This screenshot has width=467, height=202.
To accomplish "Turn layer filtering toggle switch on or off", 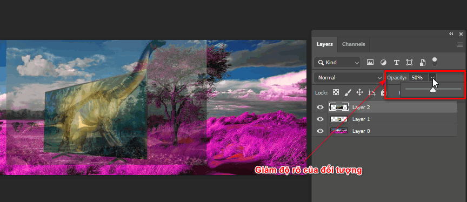I will [x=435, y=62].
